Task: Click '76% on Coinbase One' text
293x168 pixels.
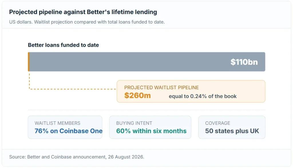Action: [68, 131]
